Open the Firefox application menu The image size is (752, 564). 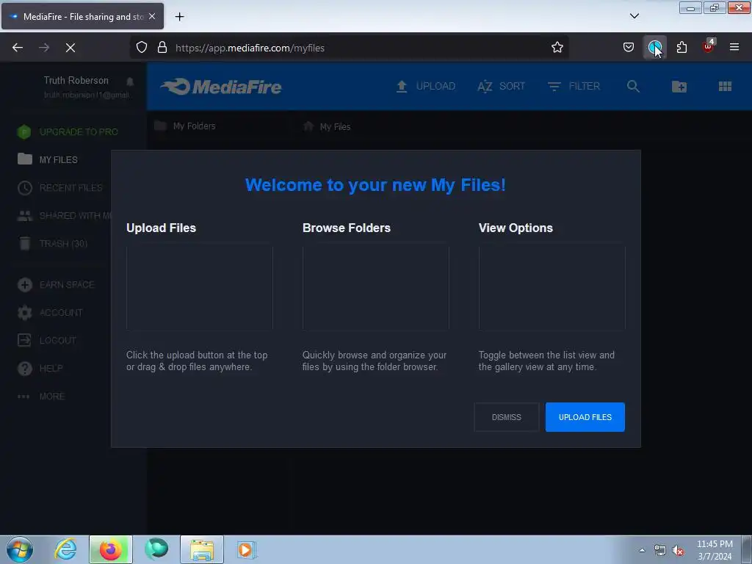[x=734, y=47]
